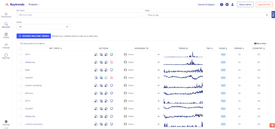The image size is (275, 129).
Task: Open the Dashboard from the sidebar
Action: click(6, 15)
